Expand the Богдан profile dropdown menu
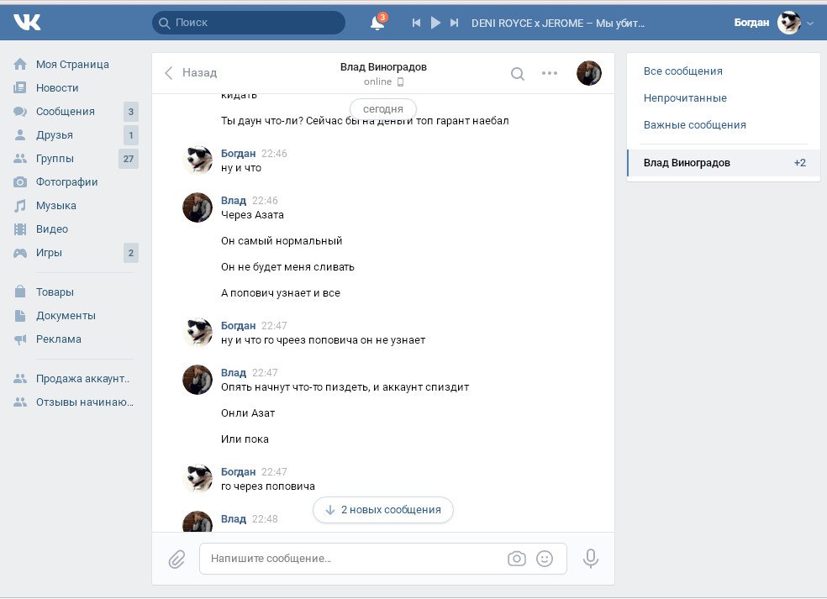Screen dimensions: 827x599 coord(809,24)
